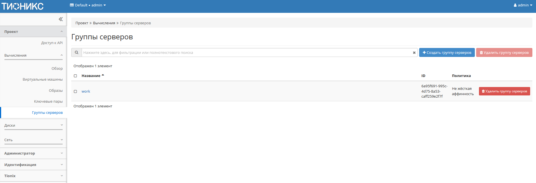The image size is (536, 183).
Task: Sort by the Название column arrow
Action: point(103,75)
